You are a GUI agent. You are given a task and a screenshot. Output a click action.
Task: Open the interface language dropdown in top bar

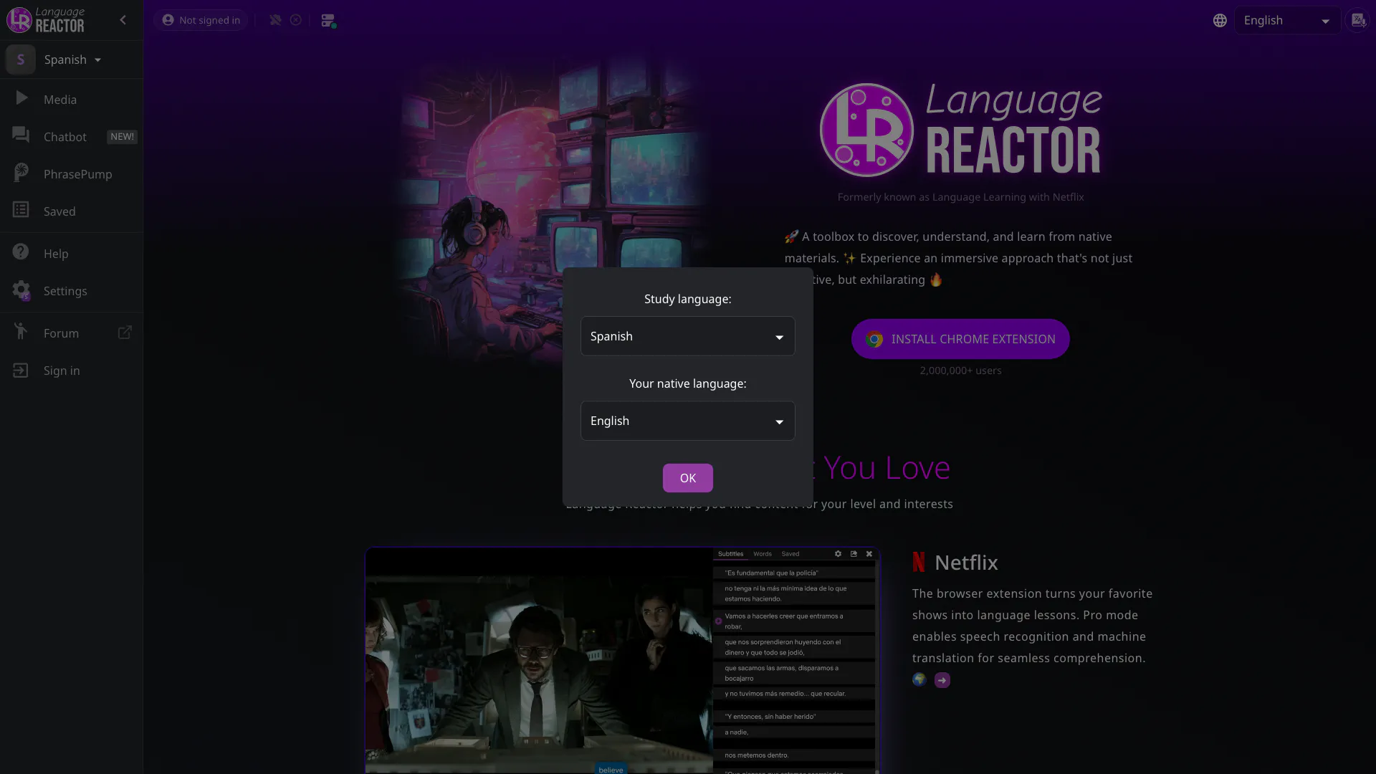(1286, 20)
